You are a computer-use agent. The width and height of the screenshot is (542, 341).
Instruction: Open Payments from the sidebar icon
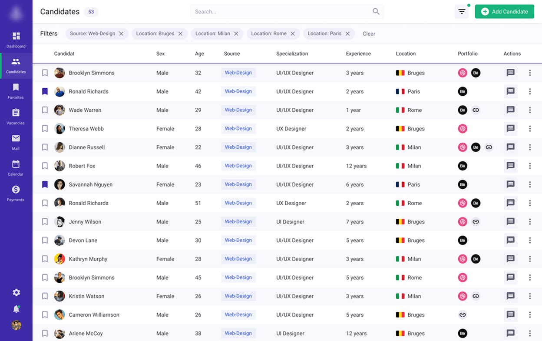point(16,190)
